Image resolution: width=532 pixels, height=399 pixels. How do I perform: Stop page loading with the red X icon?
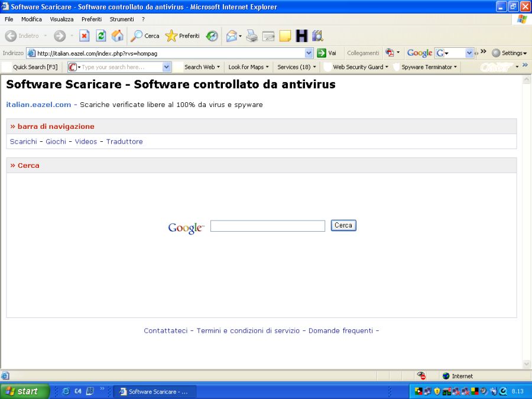(x=84, y=35)
